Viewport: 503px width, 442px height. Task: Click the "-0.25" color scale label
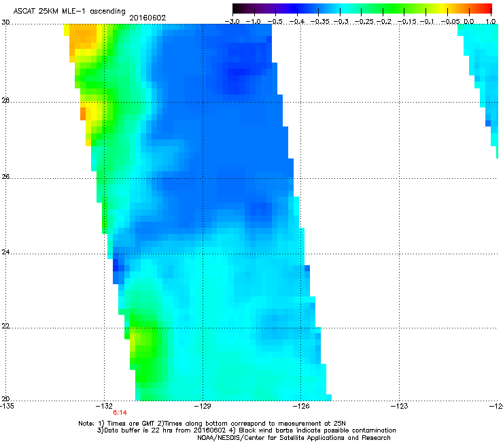point(364,22)
